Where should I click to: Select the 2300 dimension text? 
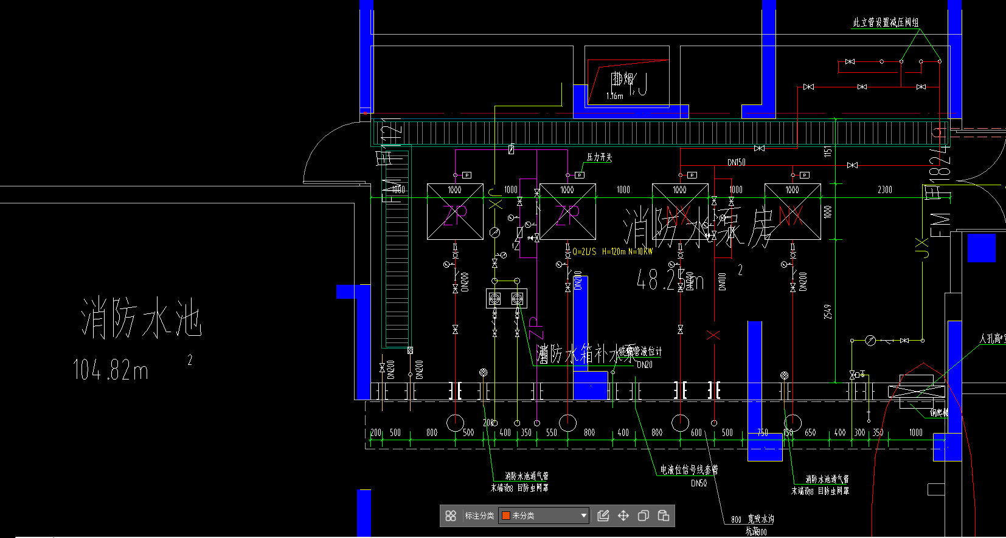[x=885, y=190]
